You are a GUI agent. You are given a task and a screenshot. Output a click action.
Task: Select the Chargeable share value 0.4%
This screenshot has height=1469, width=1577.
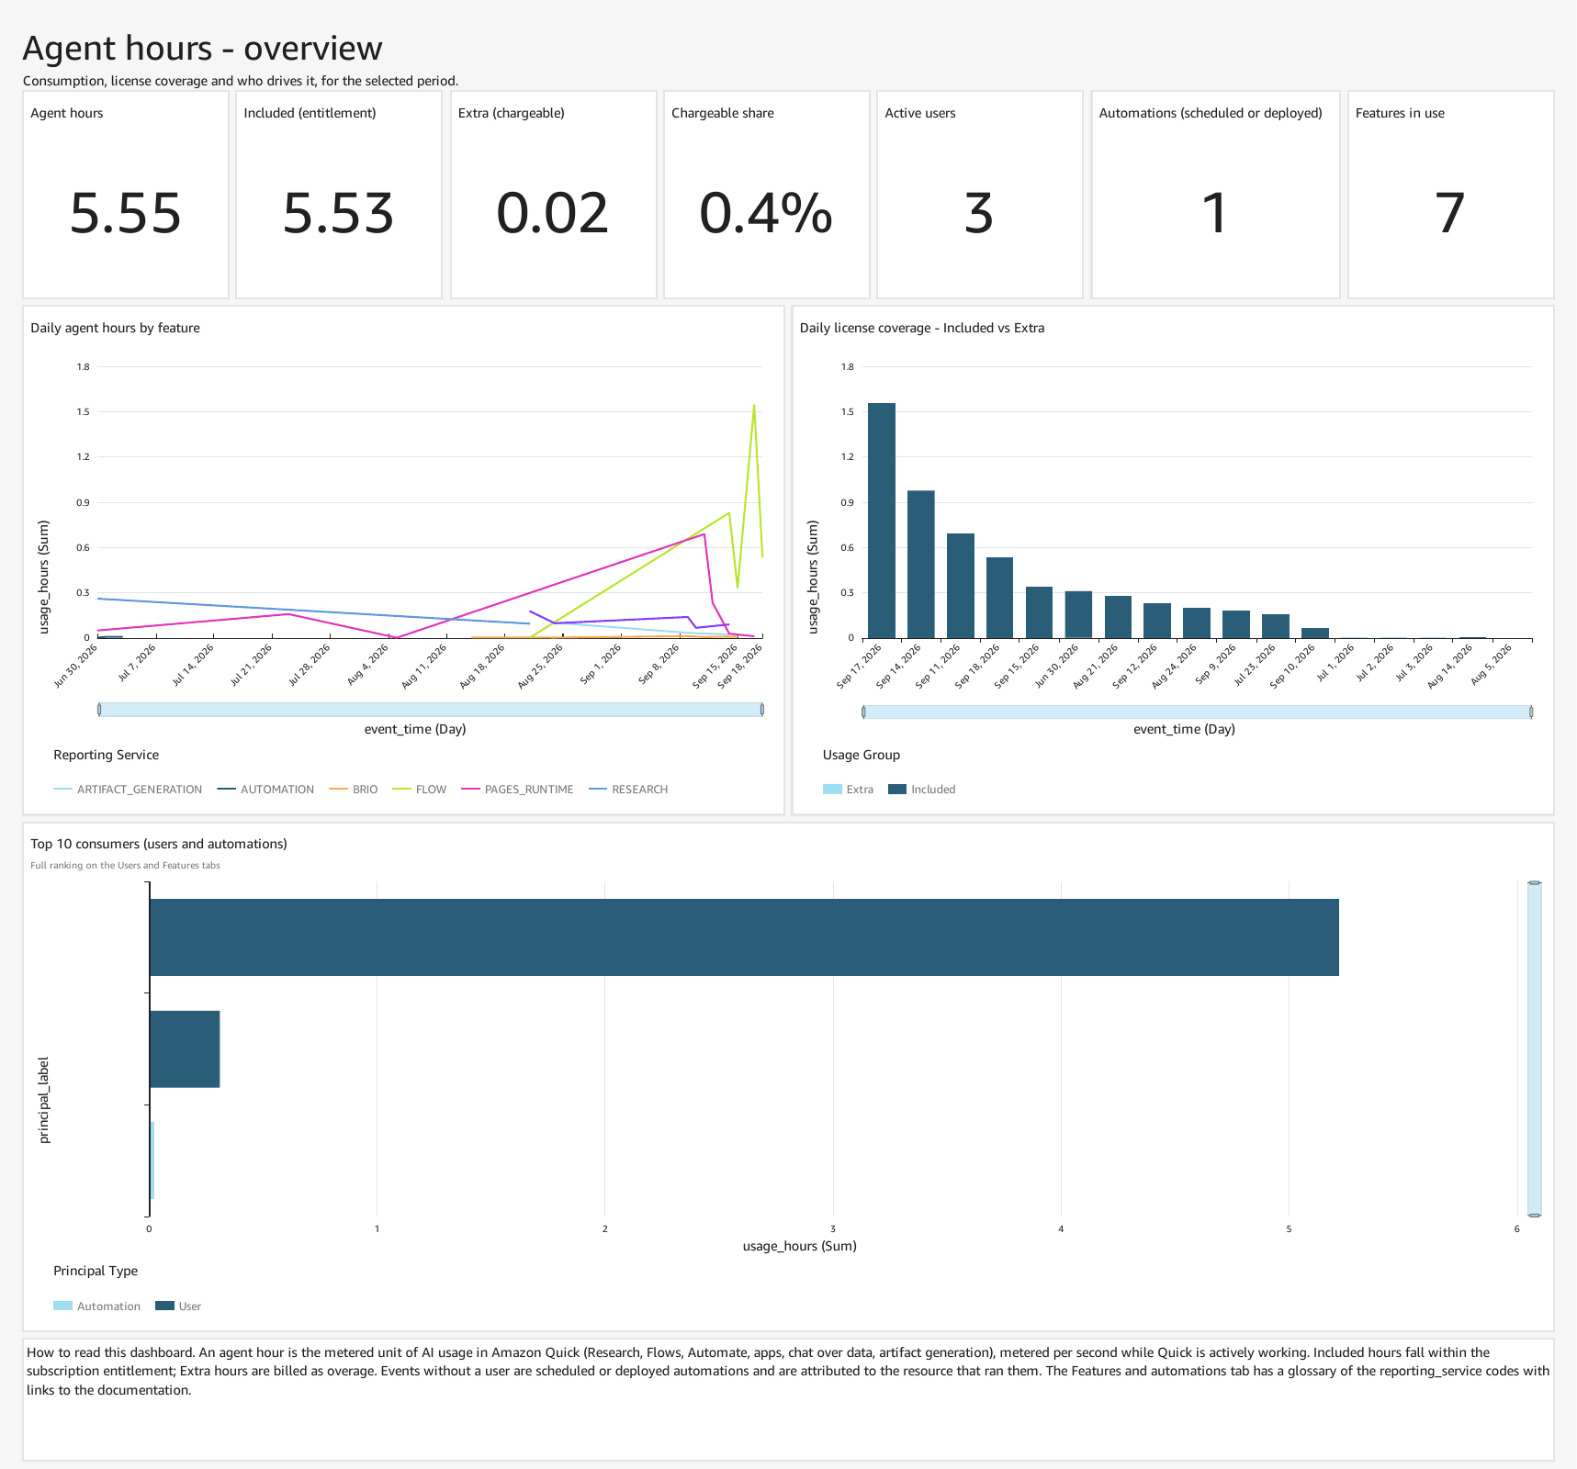(x=766, y=213)
